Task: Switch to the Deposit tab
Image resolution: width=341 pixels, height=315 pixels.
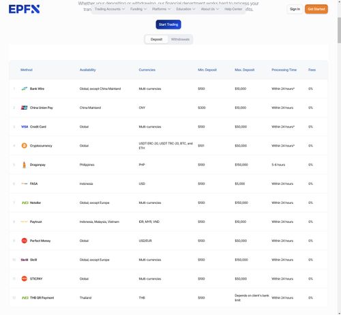Action: 156,40
